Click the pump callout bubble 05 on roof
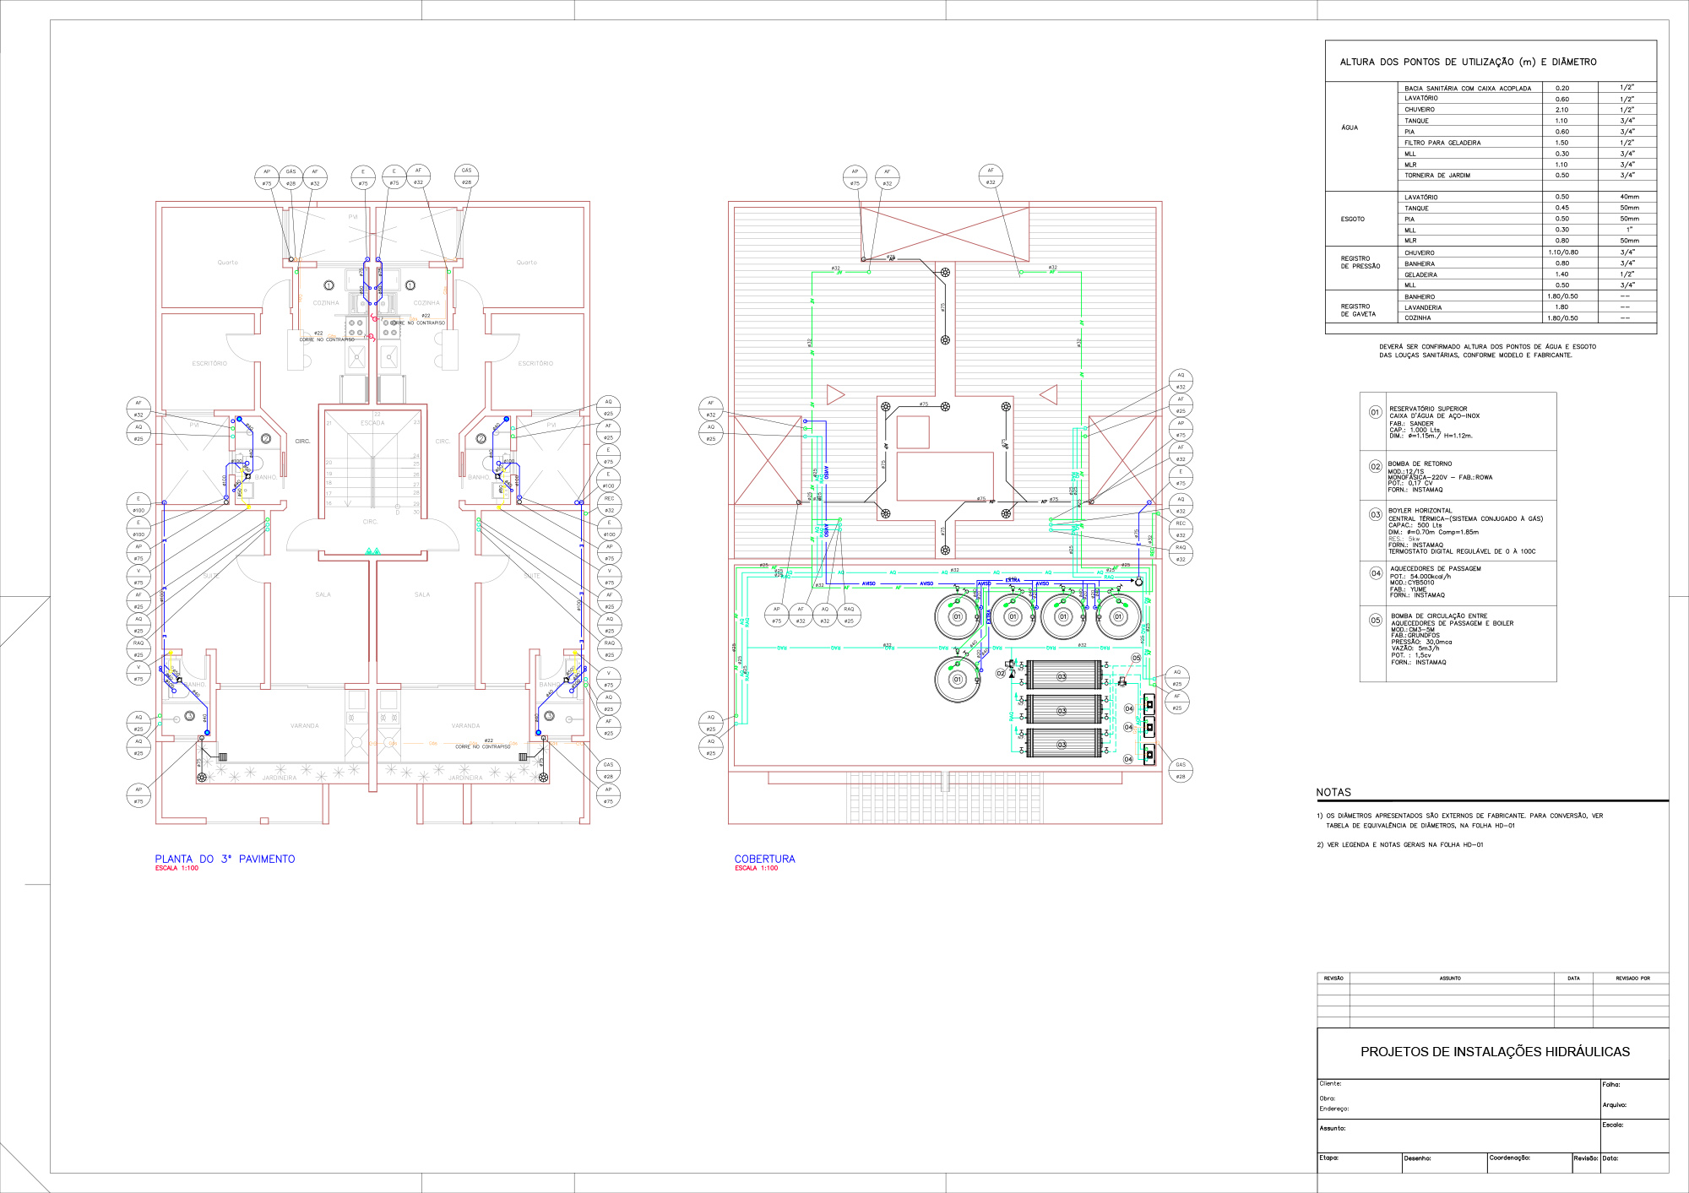The image size is (1689, 1193). pyautogui.click(x=1136, y=658)
